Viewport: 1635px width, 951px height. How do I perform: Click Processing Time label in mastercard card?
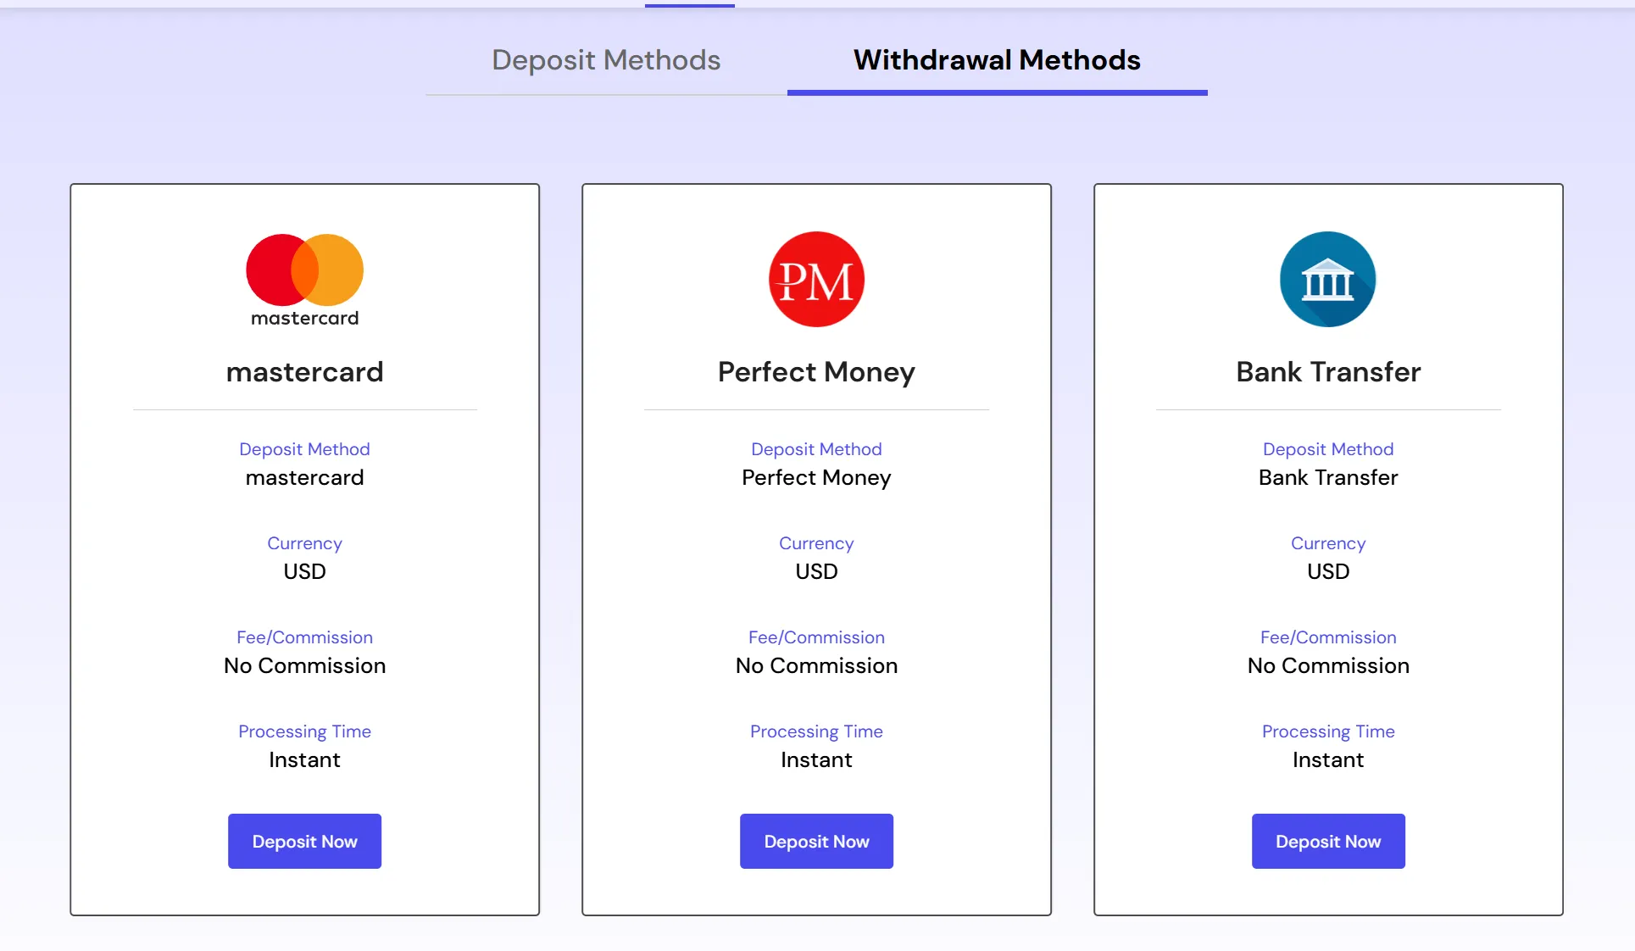tap(305, 731)
